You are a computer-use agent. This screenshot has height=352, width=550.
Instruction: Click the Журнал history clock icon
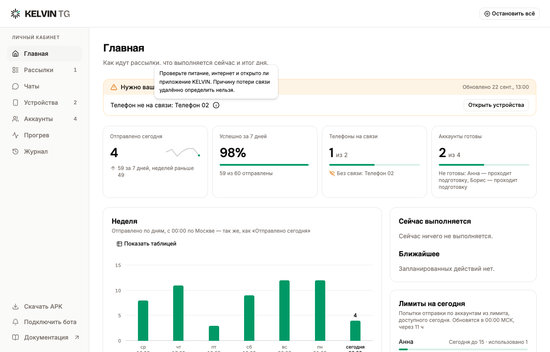15,152
